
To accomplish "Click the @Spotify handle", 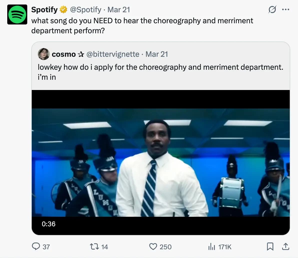I will click(86, 10).
